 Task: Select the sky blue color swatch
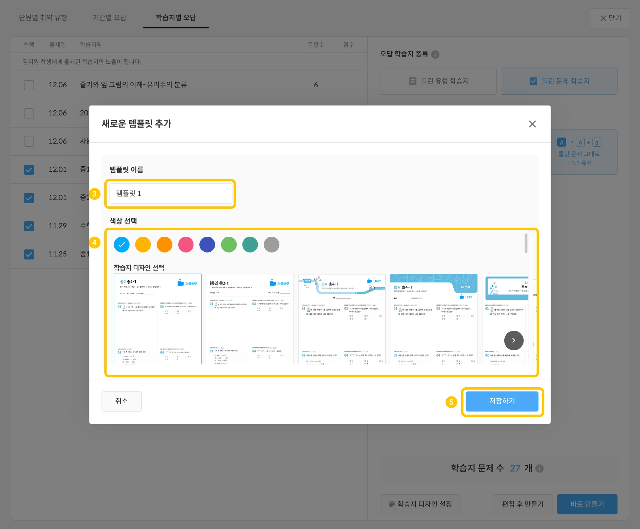[122, 244]
